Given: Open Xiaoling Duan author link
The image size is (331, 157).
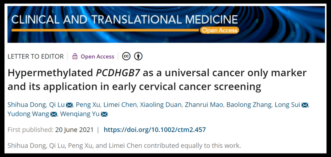Looking at the screenshot, I should click(x=161, y=105).
